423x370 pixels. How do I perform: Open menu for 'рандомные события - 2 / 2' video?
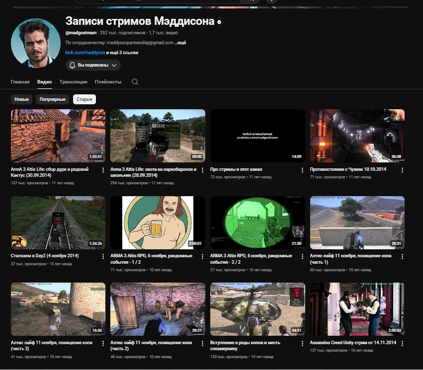302,257
